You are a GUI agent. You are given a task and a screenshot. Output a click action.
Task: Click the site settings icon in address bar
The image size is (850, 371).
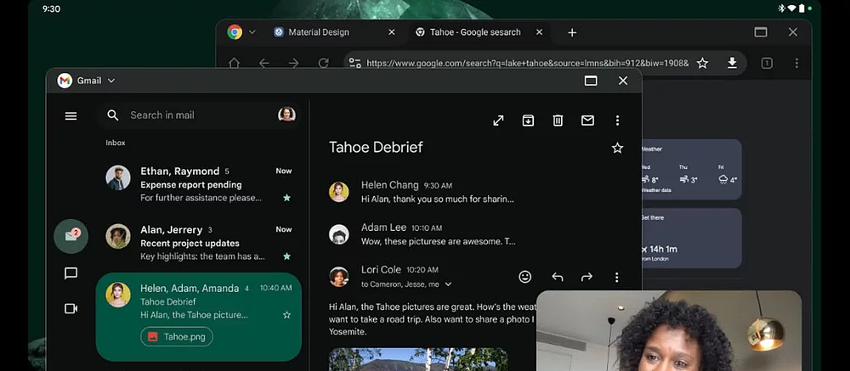point(355,64)
